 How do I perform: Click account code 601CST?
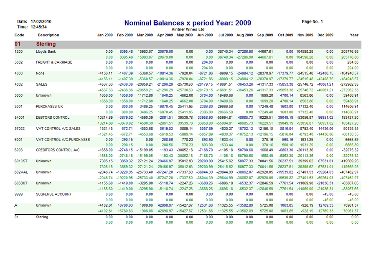21,161
